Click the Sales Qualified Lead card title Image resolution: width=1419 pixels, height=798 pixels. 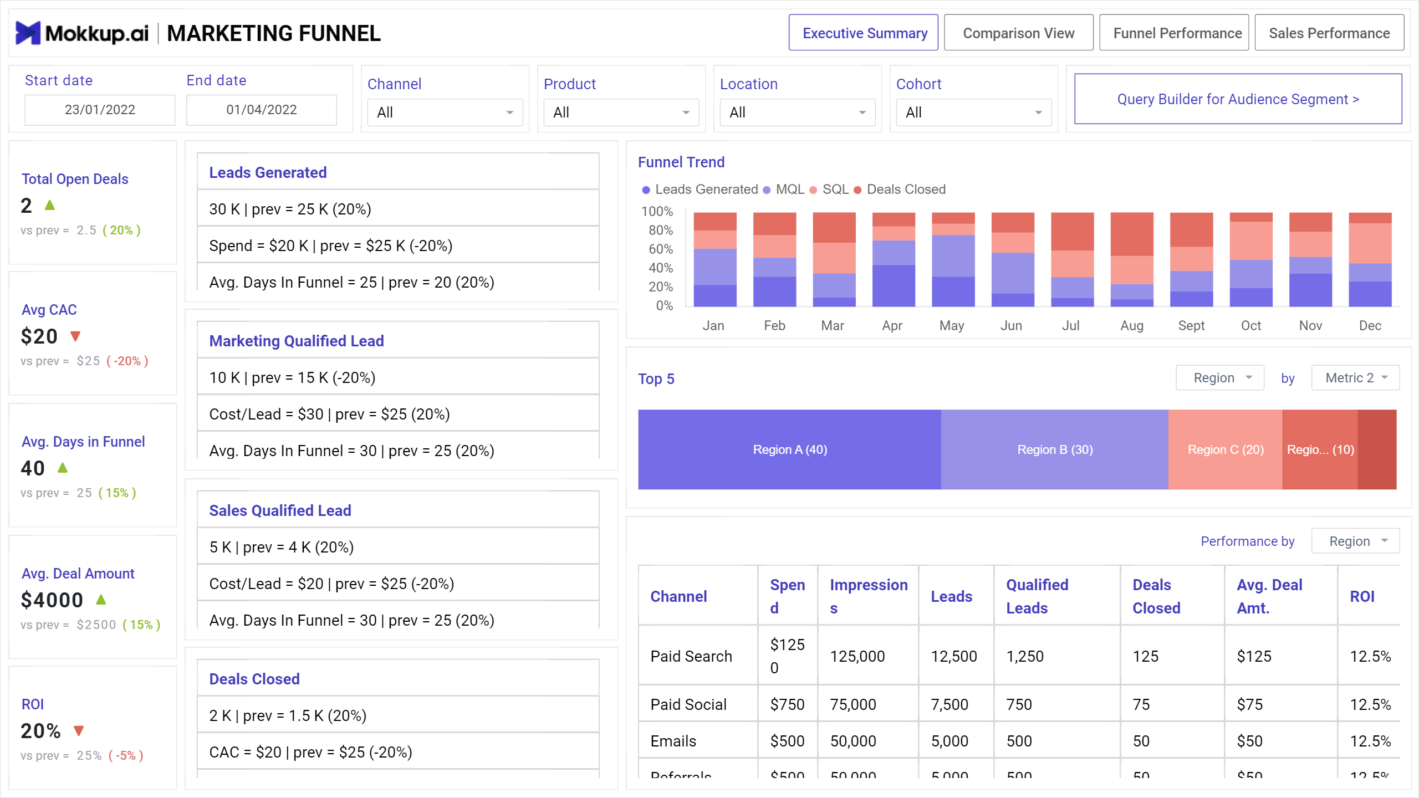(x=280, y=510)
